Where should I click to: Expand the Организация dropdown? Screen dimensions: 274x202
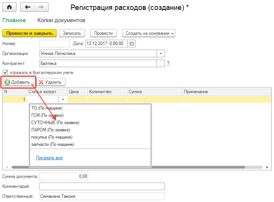point(161,53)
